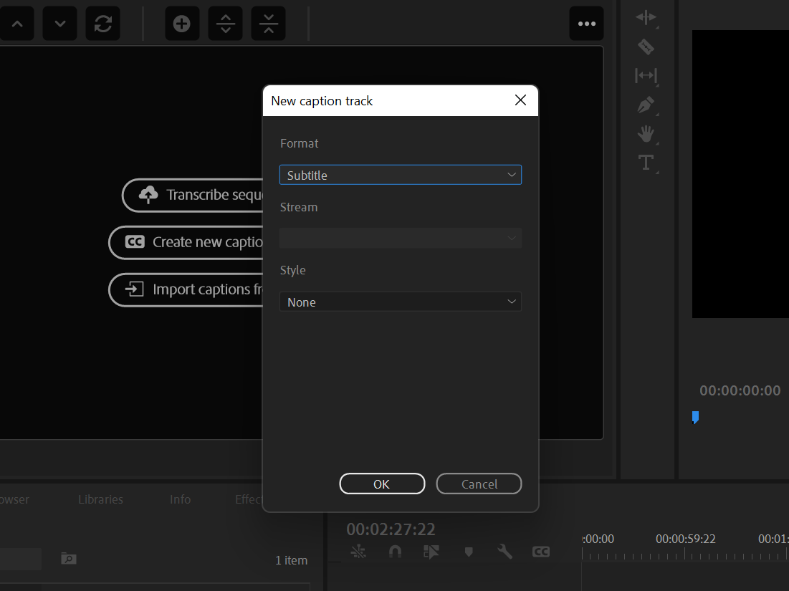The width and height of the screenshot is (789, 591).
Task: Toggle timeline snapping magnet icon
Action: click(x=394, y=552)
